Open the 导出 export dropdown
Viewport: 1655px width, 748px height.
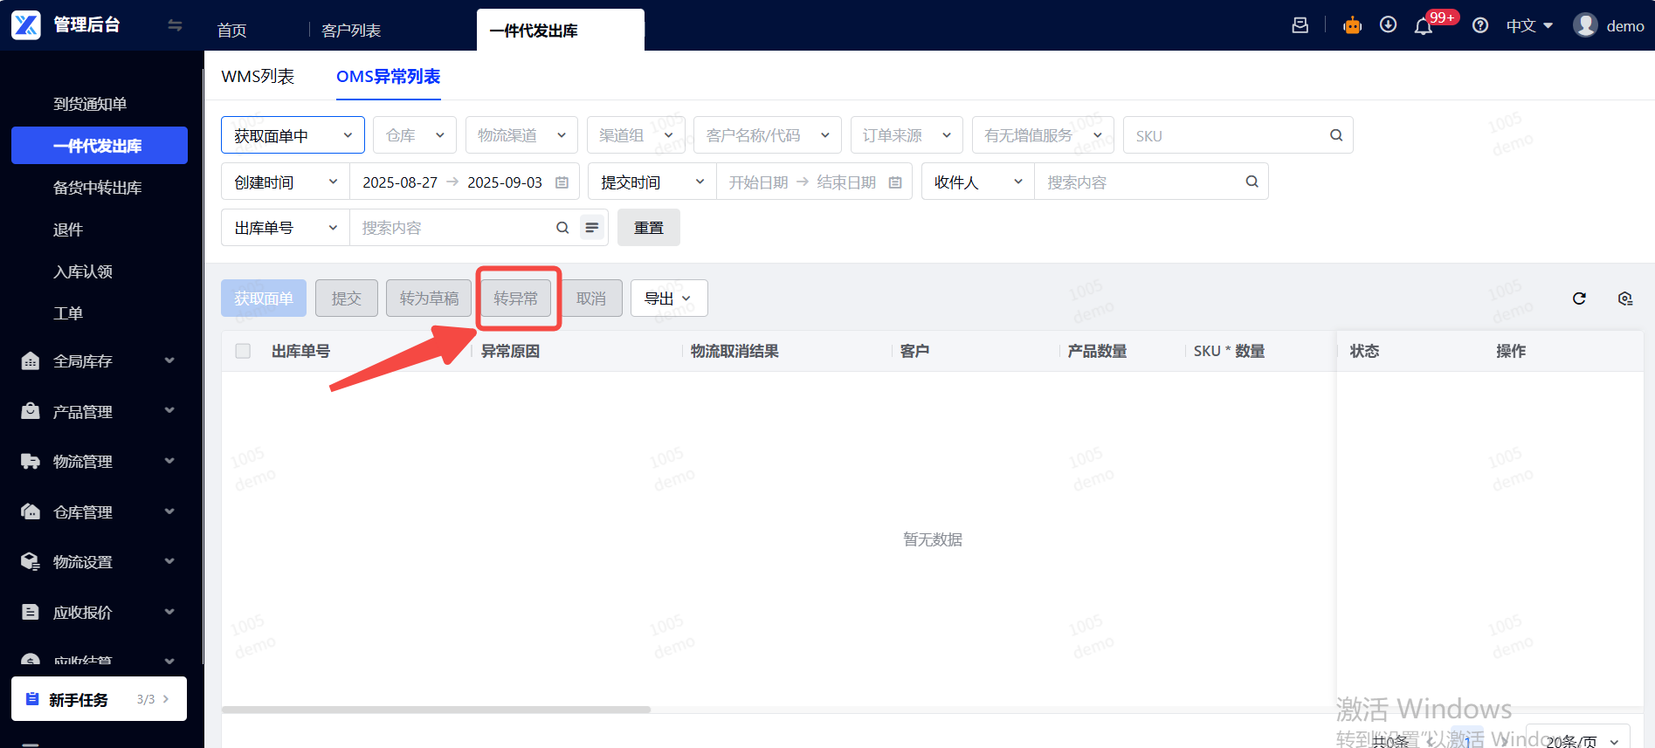(x=669, y=299)
